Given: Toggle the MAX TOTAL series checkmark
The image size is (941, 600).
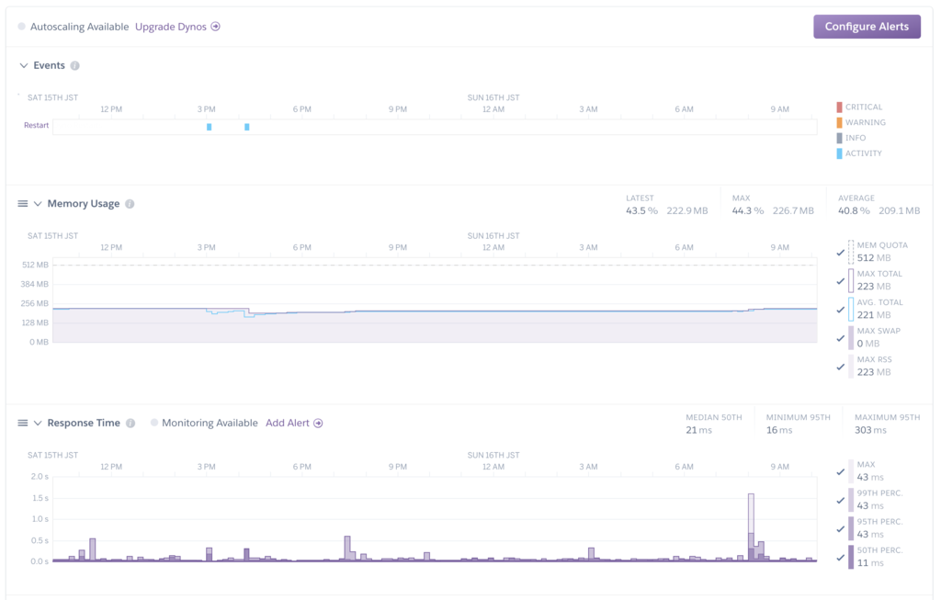Looking at the screenshot, I should click(840, 281).
